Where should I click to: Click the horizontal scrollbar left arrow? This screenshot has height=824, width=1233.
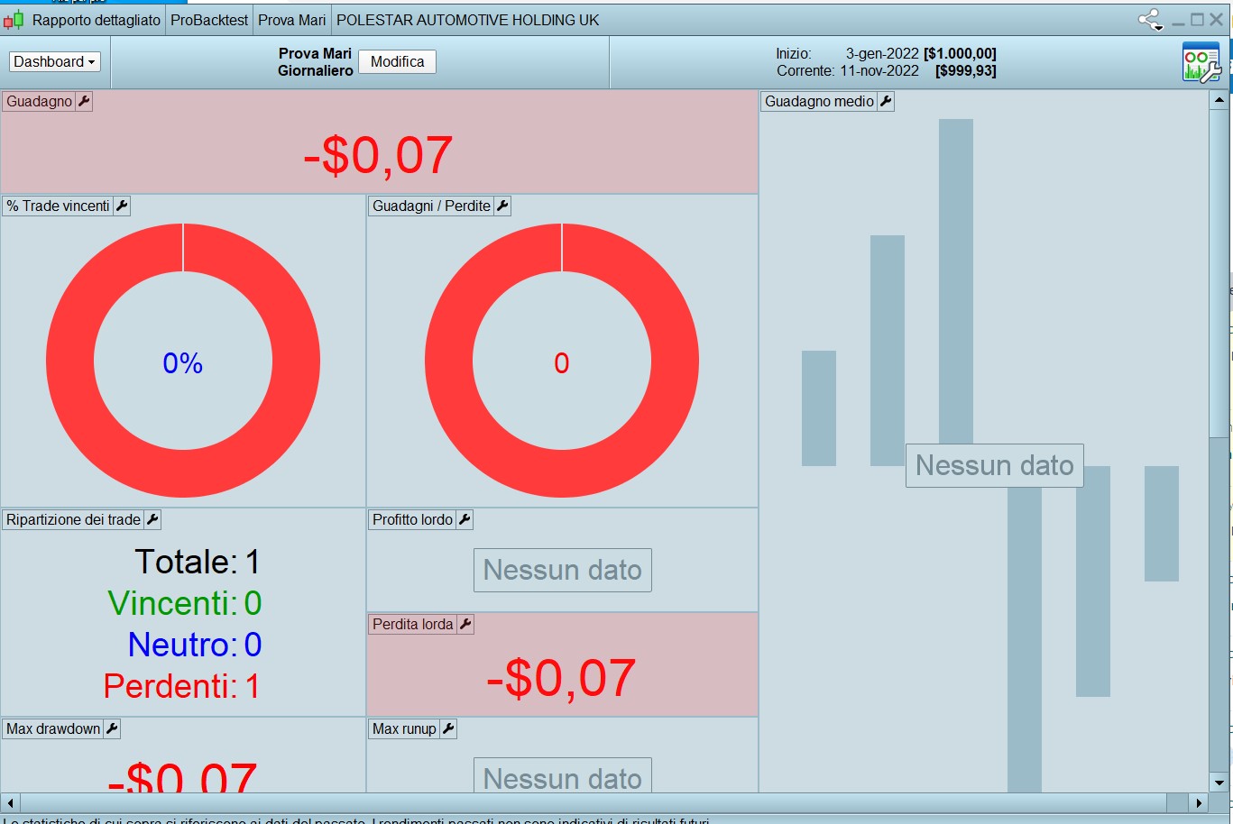[x=10, y=802]
